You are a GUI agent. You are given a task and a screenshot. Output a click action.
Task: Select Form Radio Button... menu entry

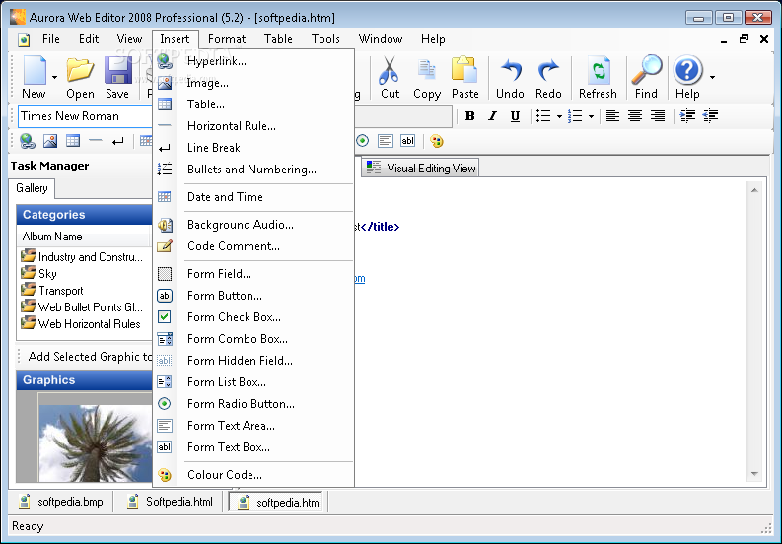pos(253,404)
